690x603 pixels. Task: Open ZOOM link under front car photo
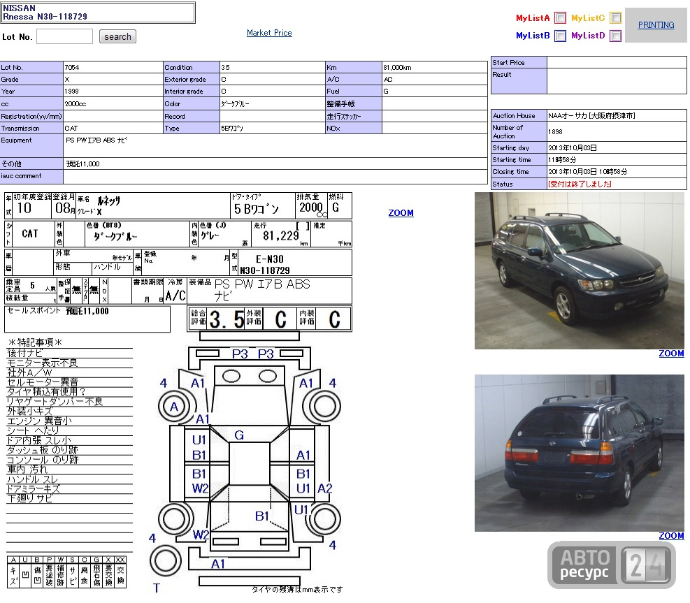pyautogui.click(x=671, y=353)
